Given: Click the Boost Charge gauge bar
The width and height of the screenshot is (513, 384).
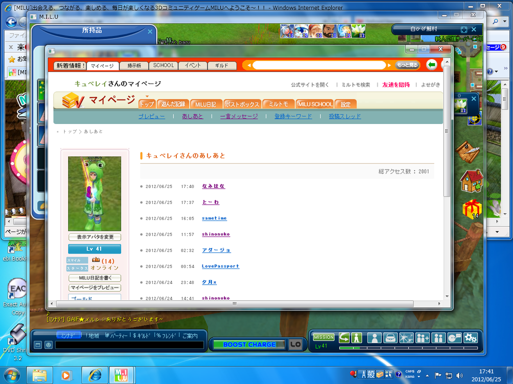Looking at the screenshot, I should (249, 344).
